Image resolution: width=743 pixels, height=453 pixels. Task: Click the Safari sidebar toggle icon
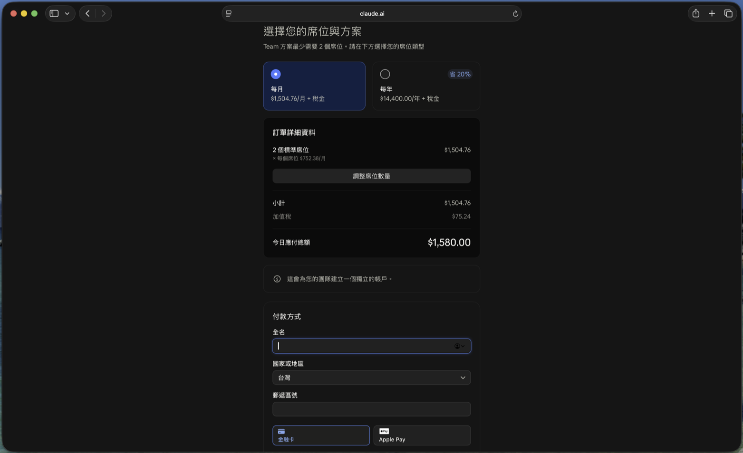pyautogui.click(x=54, y=13)
